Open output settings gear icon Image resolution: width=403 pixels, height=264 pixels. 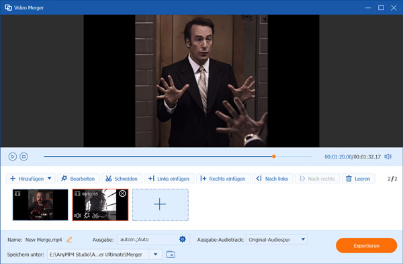click(183, 239)
